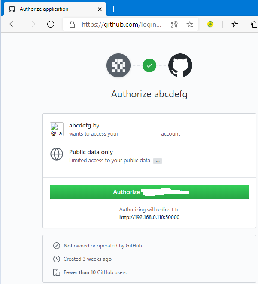Click the GitHub favicon on the tab
258x284 pixels.
pyautogui.click(x=12, y=9)
